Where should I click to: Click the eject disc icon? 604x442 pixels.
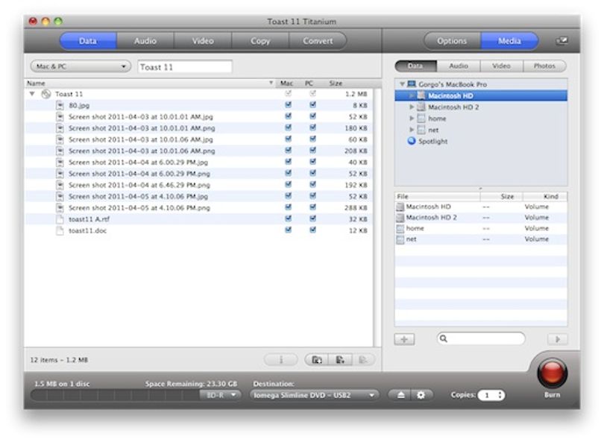[400, 395]
